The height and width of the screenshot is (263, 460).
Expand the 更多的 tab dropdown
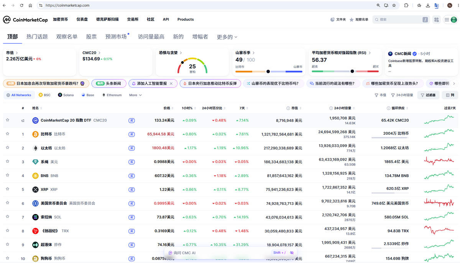coord(227,37)
